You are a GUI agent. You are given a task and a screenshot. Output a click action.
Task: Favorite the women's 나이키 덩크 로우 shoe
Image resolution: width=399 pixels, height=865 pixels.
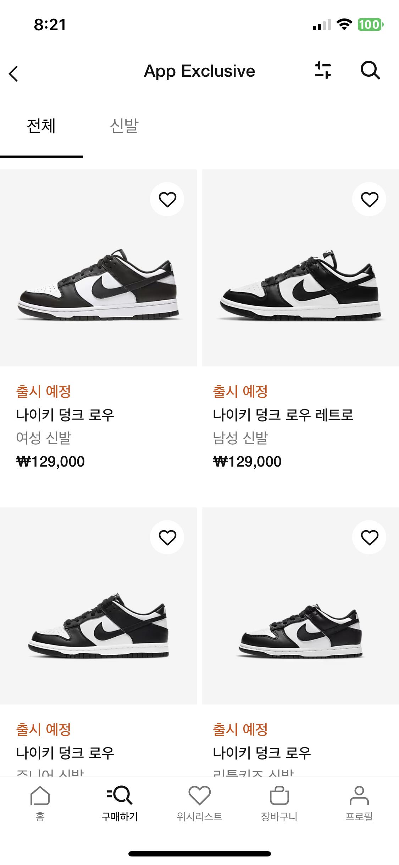coord(167,199)
